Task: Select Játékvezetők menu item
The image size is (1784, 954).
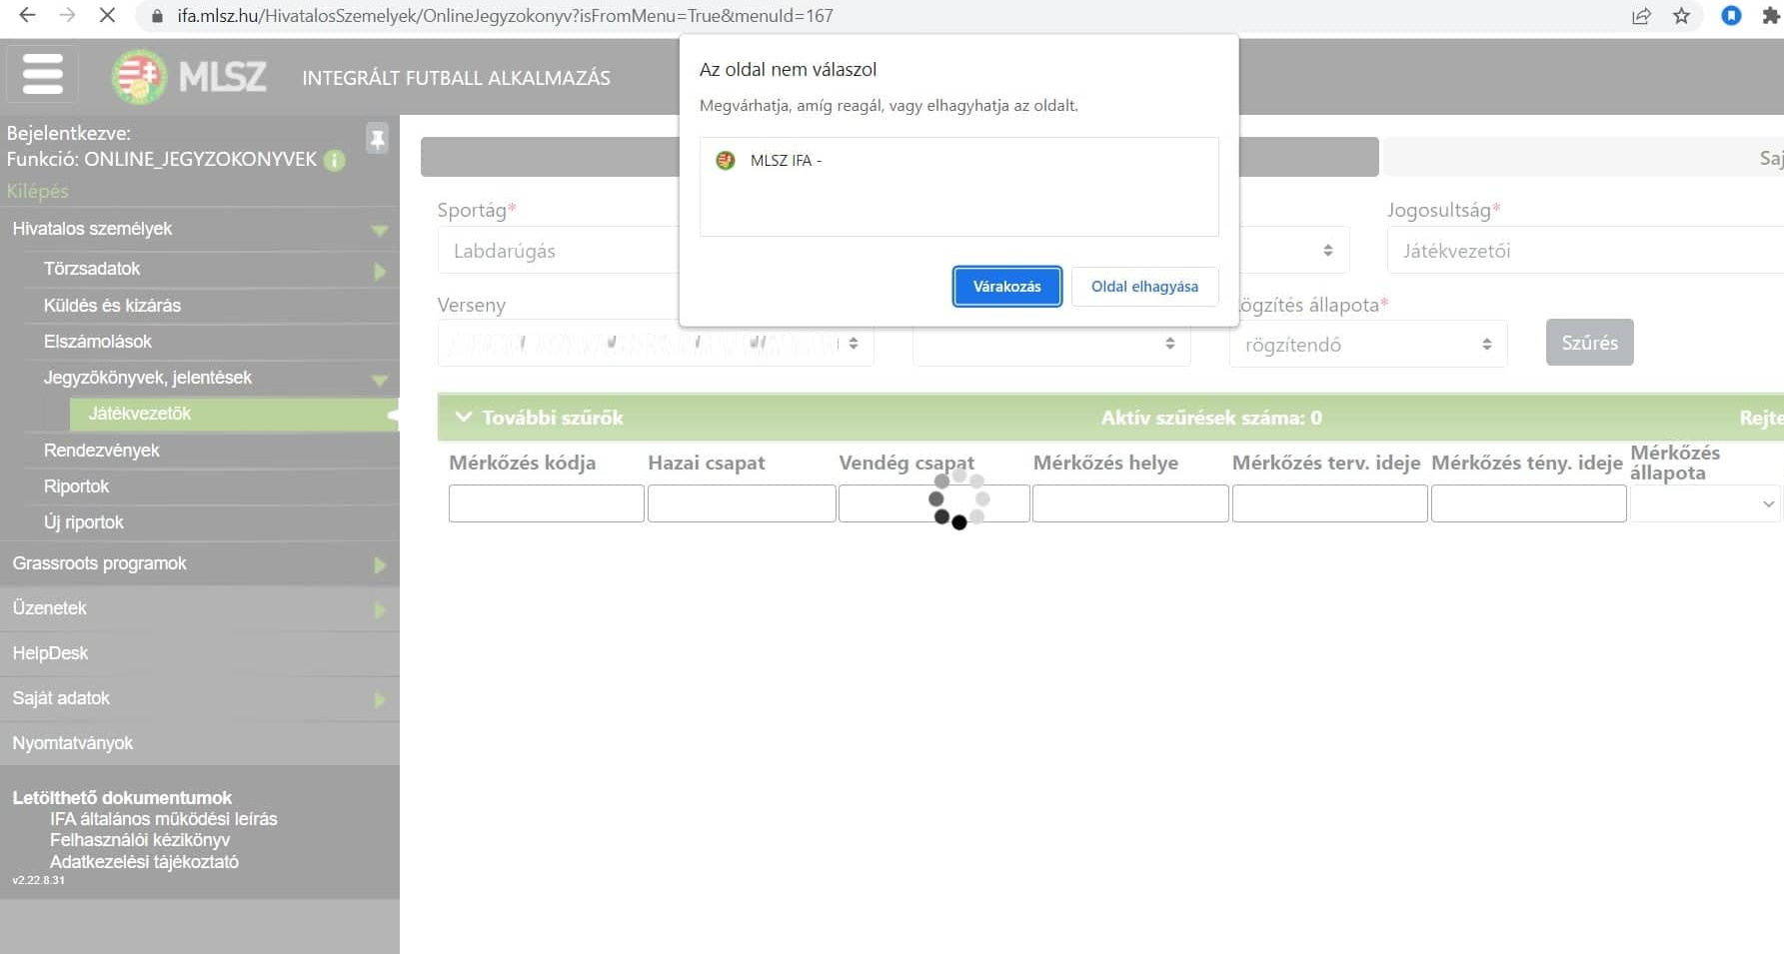Action: click(x=234, y=414)
